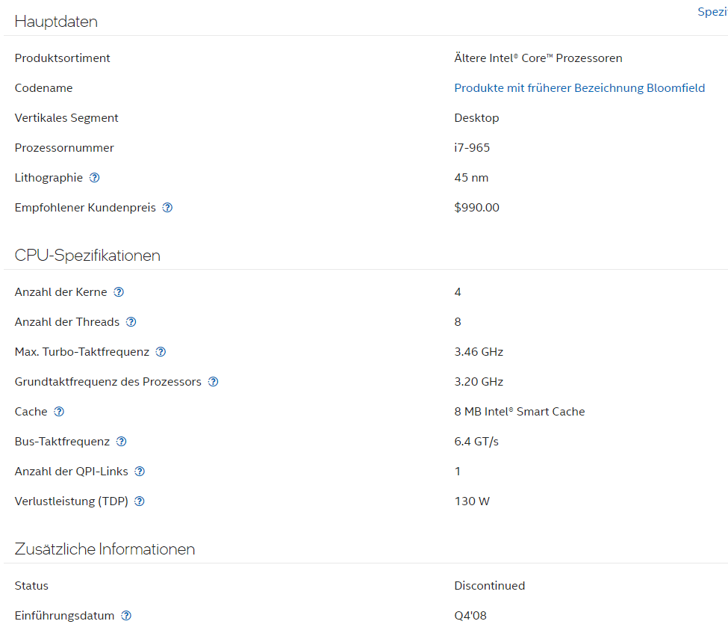
Task: Click the help icon beside Anzahl der Kerne
Action: click(119, 292)
